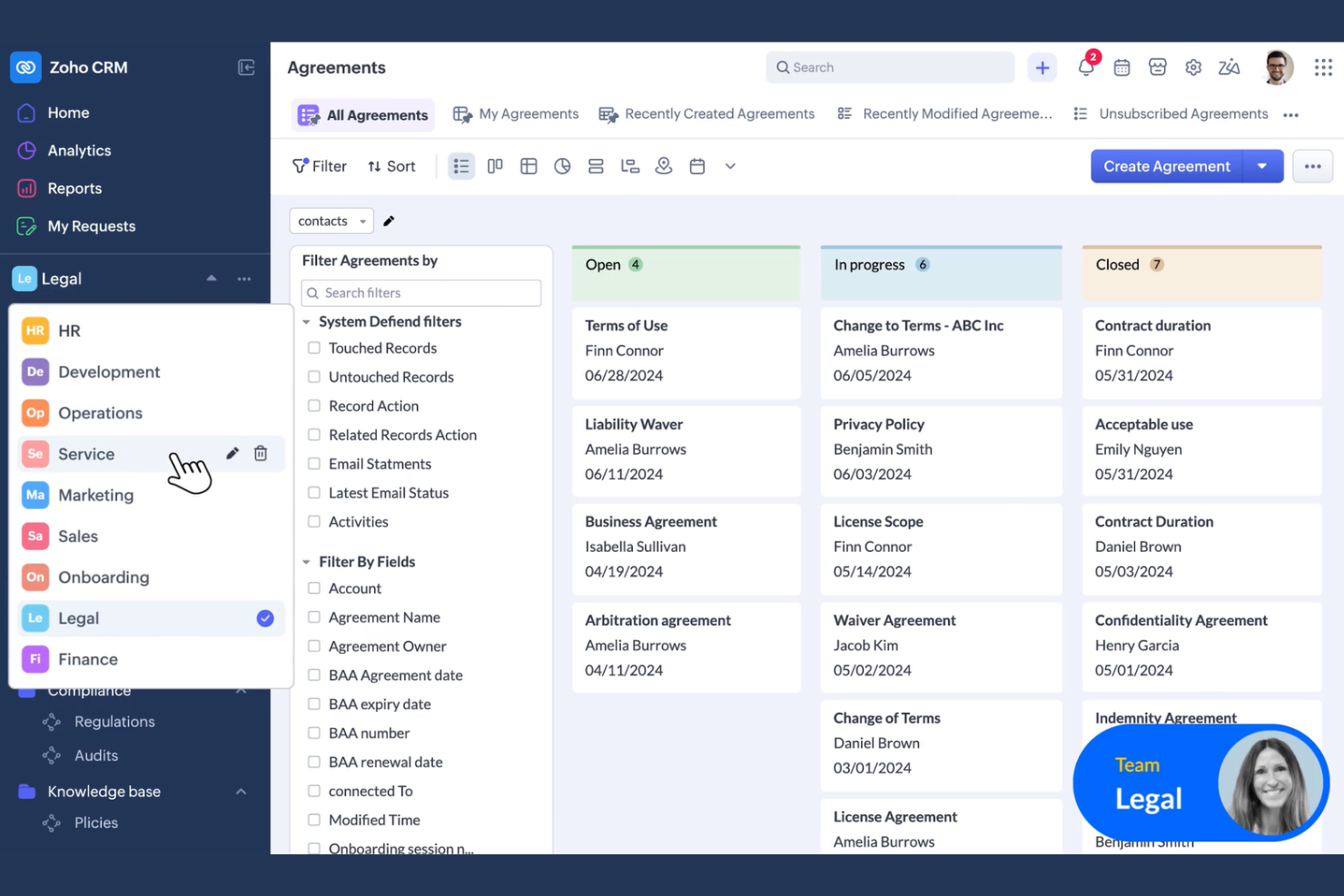
Task: Open the Kanban view icon
Action: click(x=495, y=165)
